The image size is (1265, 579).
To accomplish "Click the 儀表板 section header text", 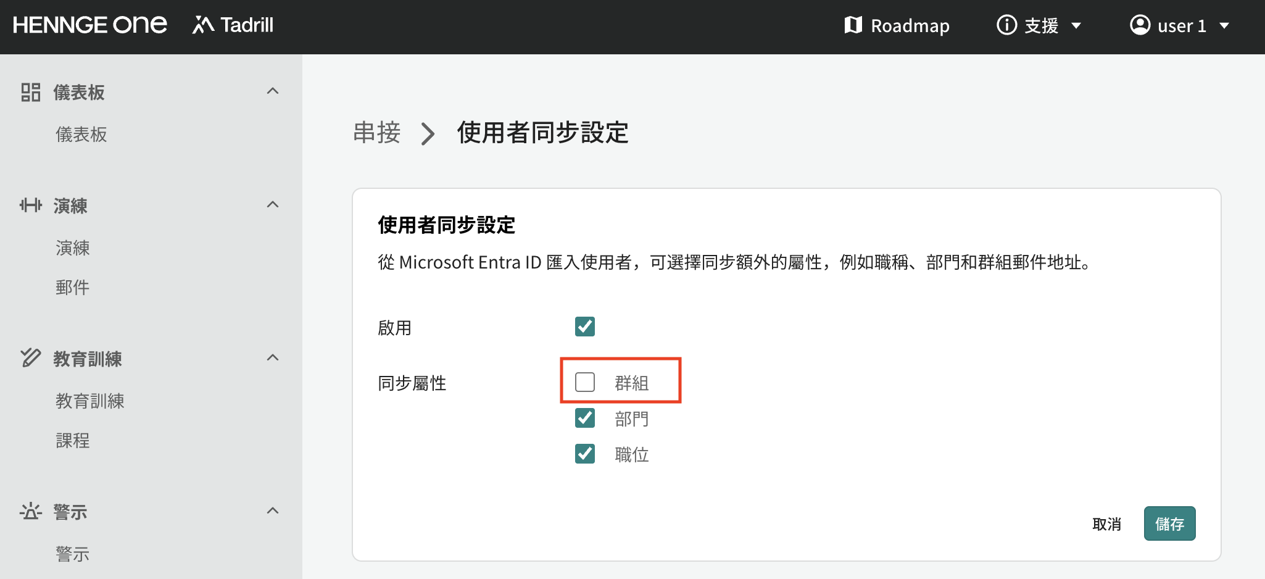I will tap(79, 93).
